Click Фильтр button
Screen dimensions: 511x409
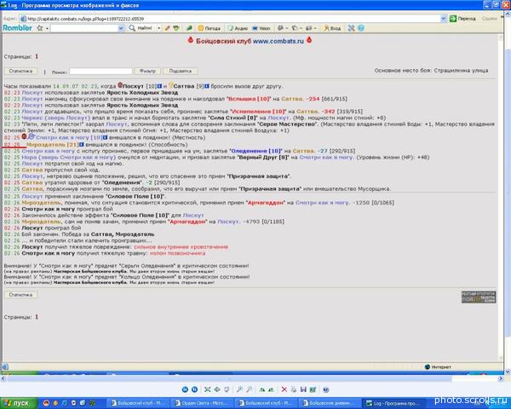pyautogui.click(x=147, y=71)
